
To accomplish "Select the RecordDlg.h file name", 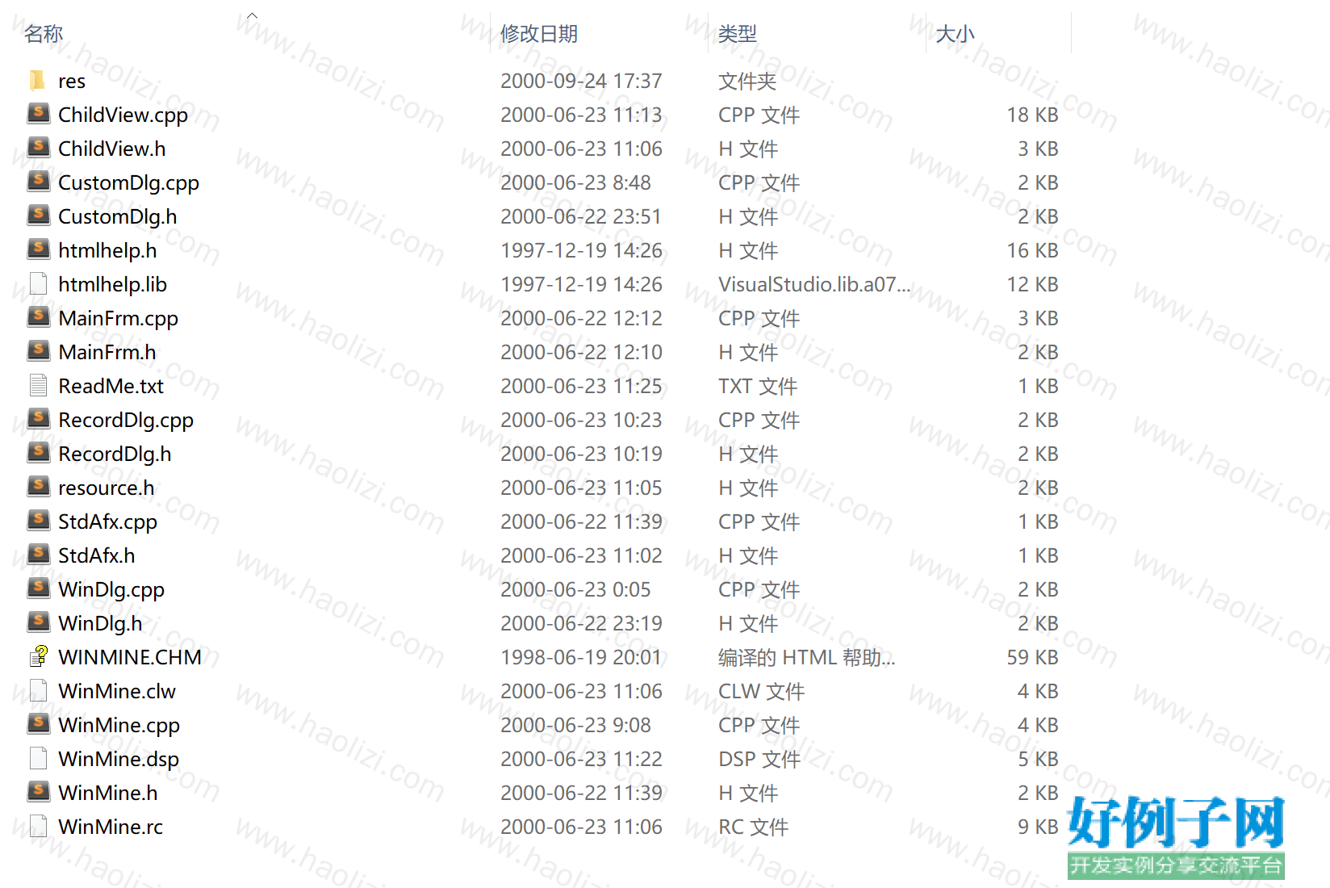I will pyautogui.click(x=115, y=454).
